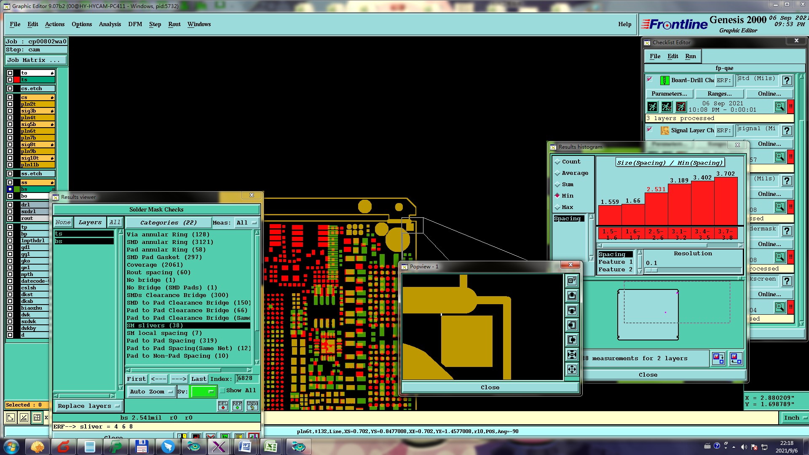Open the Replace layers dropdown
This screenshot has width=809, height=455.
(88, 406)
